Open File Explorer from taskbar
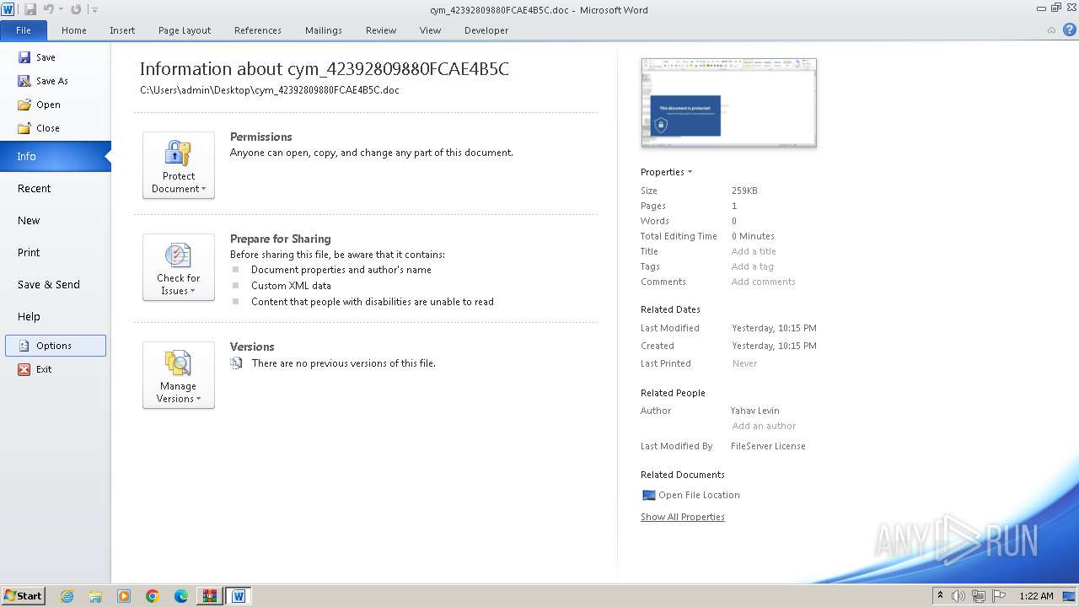Image resolution: width=1079 pixels, height=607 pixels. click(95, 596)
